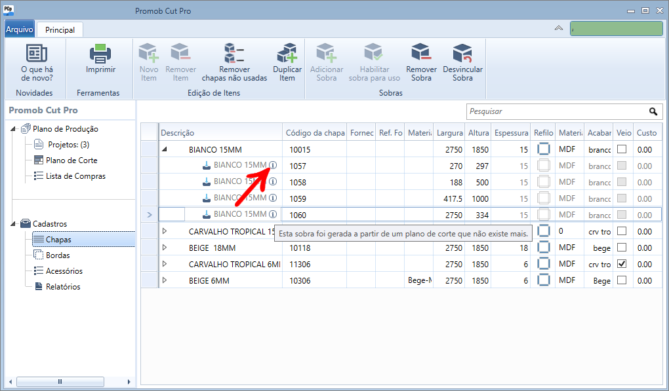Viewport: 669px width, 391px height.
Task: Open Acessórios under Cadastros
Action: (64, 271)
